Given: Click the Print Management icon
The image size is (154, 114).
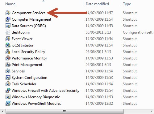Looking at the screenshot, I should click(8, 65).
